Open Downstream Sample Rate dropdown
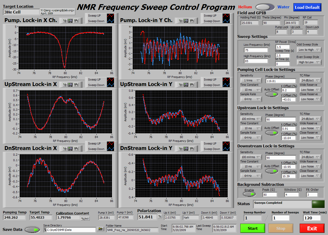 point(251,176)
